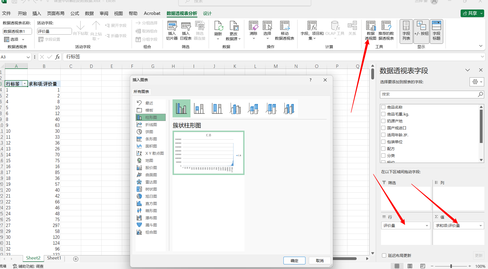Check the 商品名称 field checkbox

pyautogui.click(x=383, y=107)
